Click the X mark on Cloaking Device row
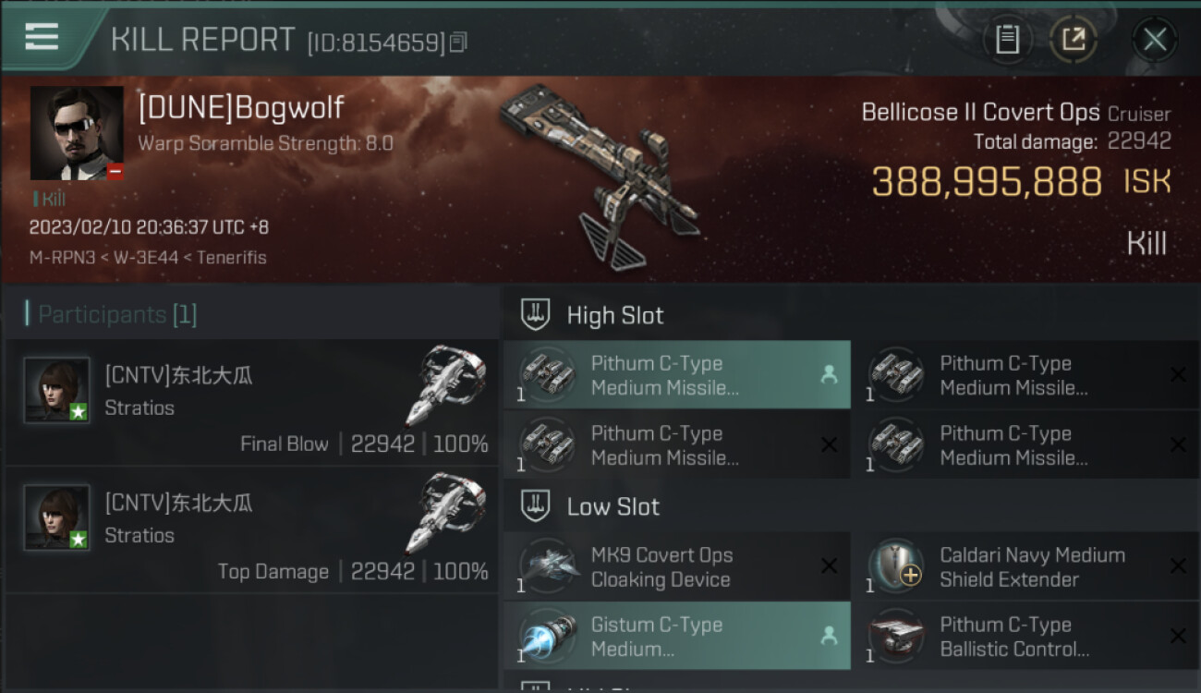This screenshot has width=1201, height=693. click(x=830, y=566)
